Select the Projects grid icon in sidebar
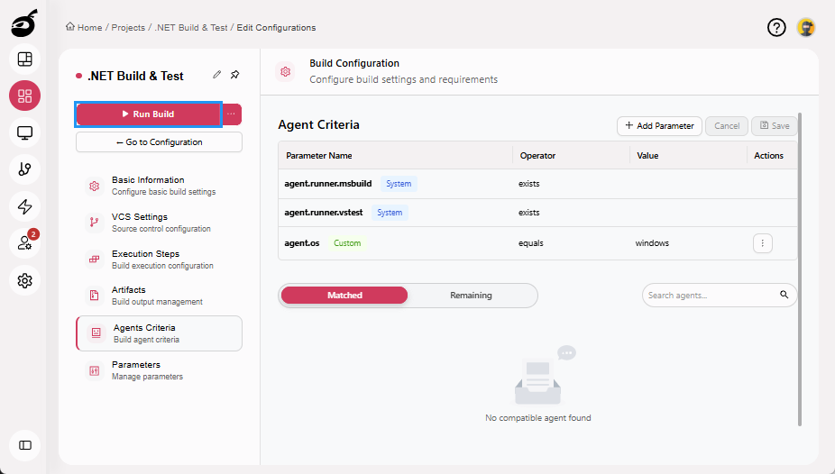The image size is (835, 474). tap(25, 96)
